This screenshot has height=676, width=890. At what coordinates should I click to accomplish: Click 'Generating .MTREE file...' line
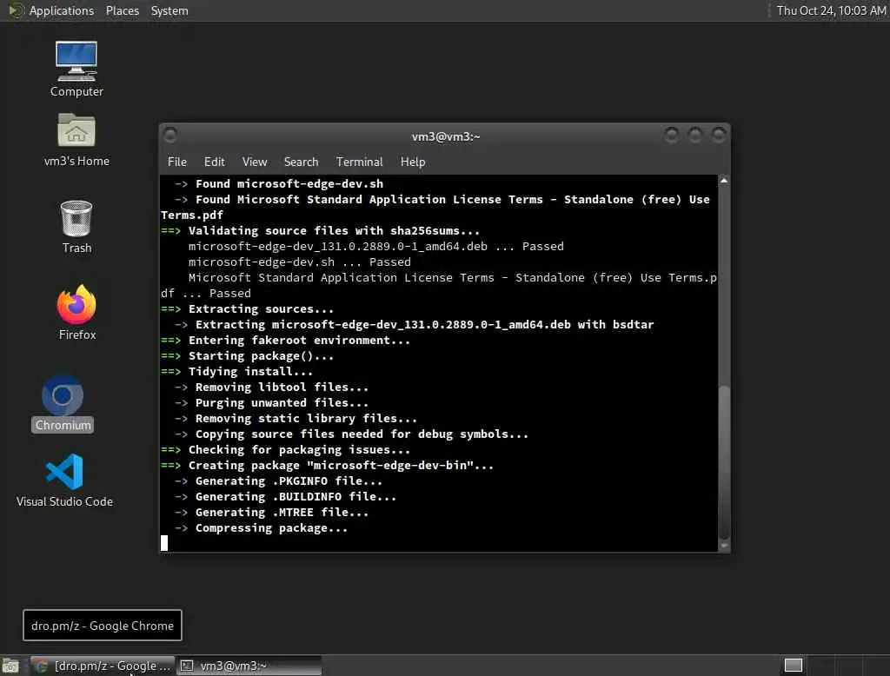click(271, 512)
